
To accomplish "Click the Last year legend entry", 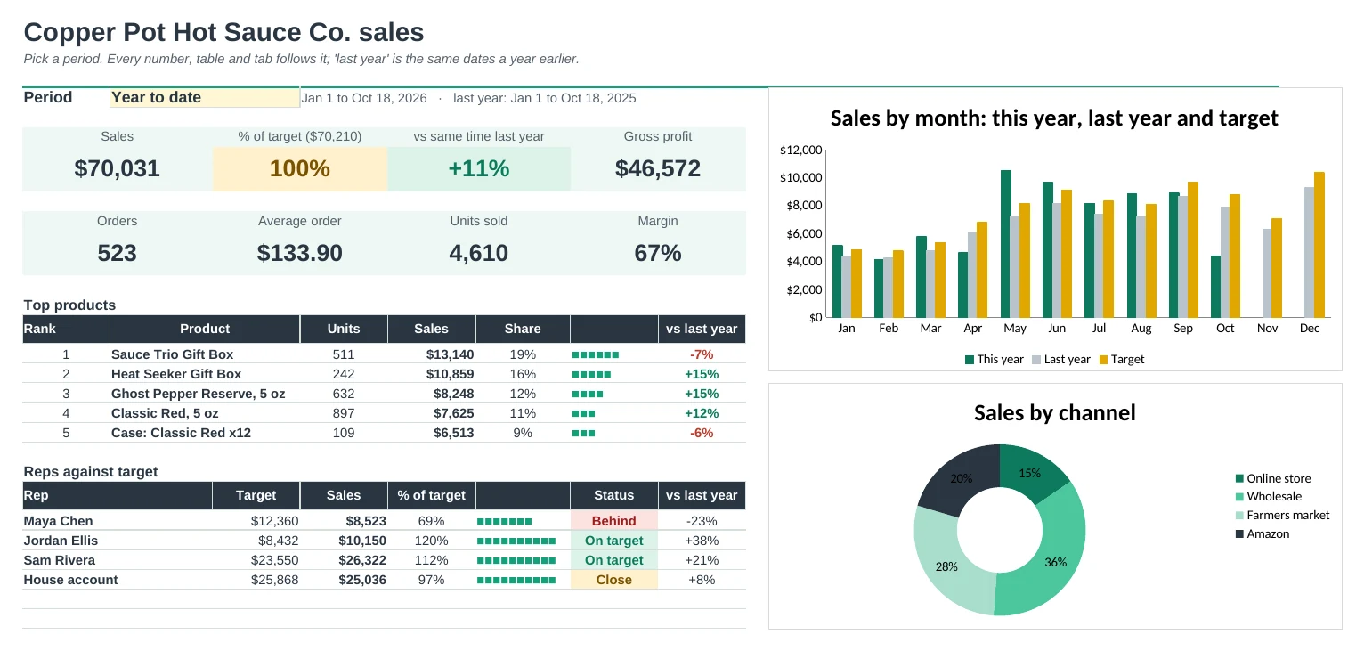I will pyautogui.click(x=1060, y=360).
